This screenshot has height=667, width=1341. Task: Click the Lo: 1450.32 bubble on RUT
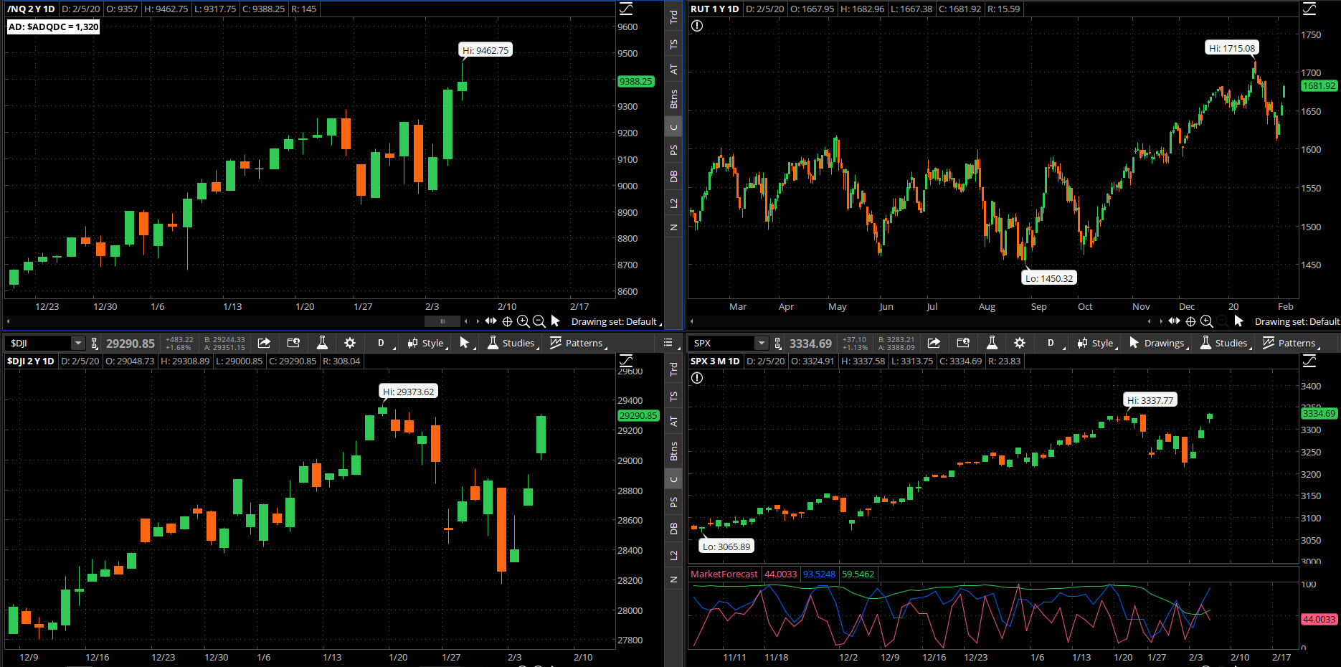[x=1049, y=278]
